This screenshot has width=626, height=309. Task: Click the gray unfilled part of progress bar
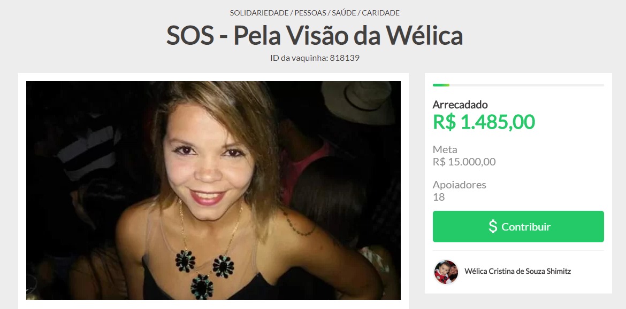coord(526,85)
